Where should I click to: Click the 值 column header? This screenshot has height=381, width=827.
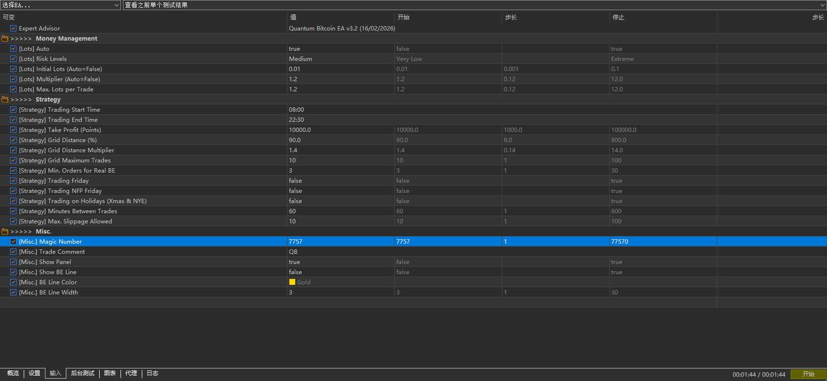click(293, 17)
